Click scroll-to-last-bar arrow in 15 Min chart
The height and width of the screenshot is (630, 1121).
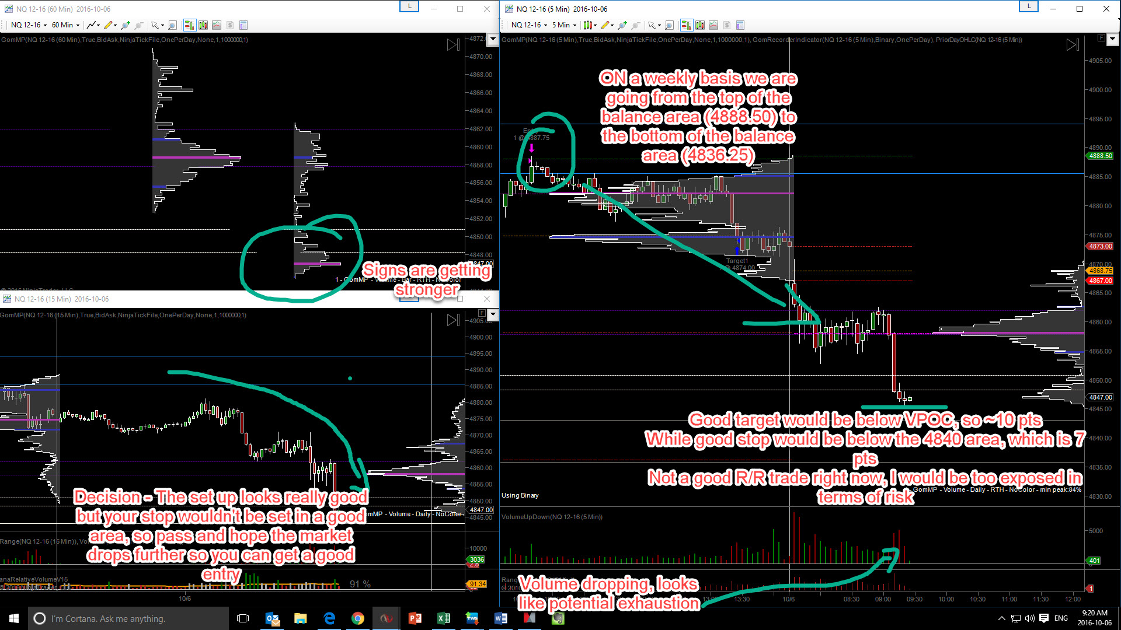point(453,320)
